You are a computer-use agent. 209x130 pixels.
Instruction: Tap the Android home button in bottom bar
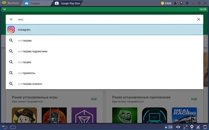(x=13, y=127)
